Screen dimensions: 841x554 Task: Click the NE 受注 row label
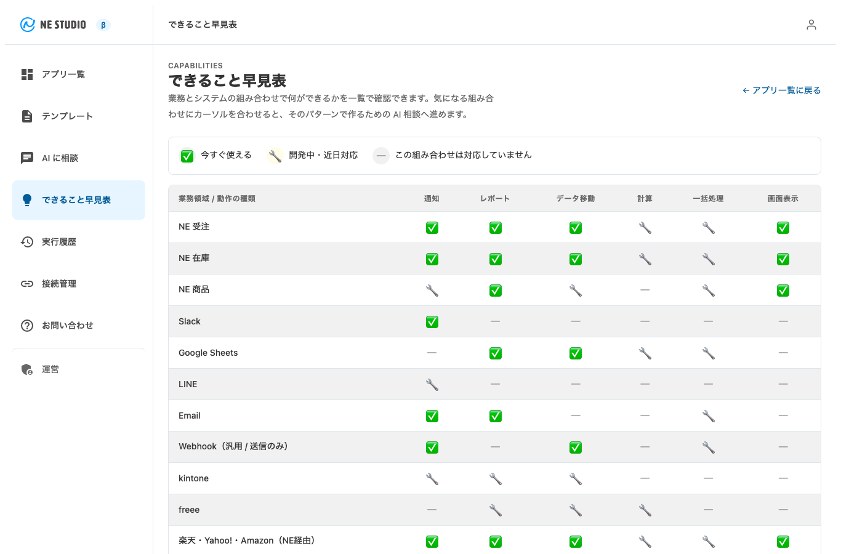(x=194, y=227)
